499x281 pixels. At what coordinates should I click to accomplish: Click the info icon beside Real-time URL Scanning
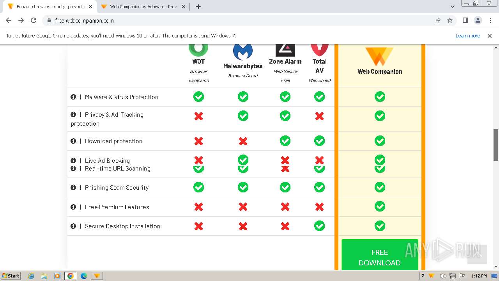coord(73,168)
